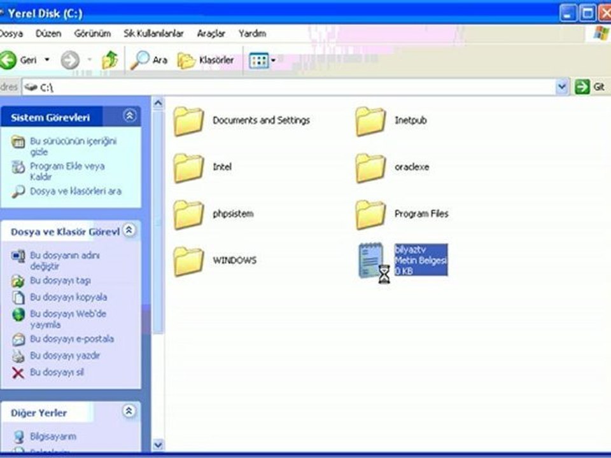The image size is (611, 458).
Task: Click Bu dosyayı yazdır link
Action: [65, 356]
